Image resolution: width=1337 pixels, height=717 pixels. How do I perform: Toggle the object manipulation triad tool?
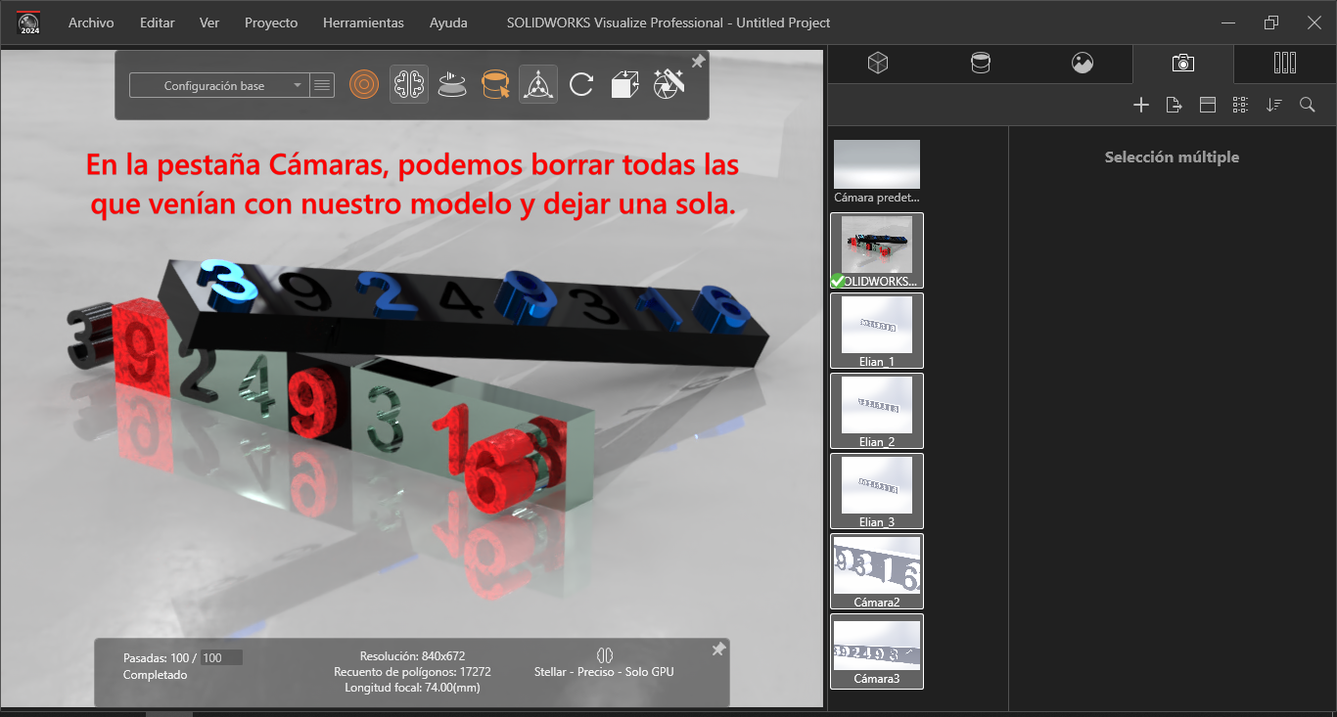tap(538, 84)
